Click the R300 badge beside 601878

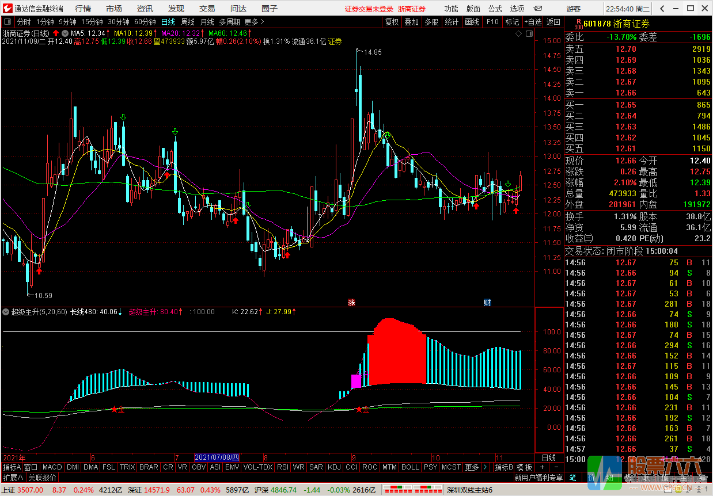(x=578, y=24)
